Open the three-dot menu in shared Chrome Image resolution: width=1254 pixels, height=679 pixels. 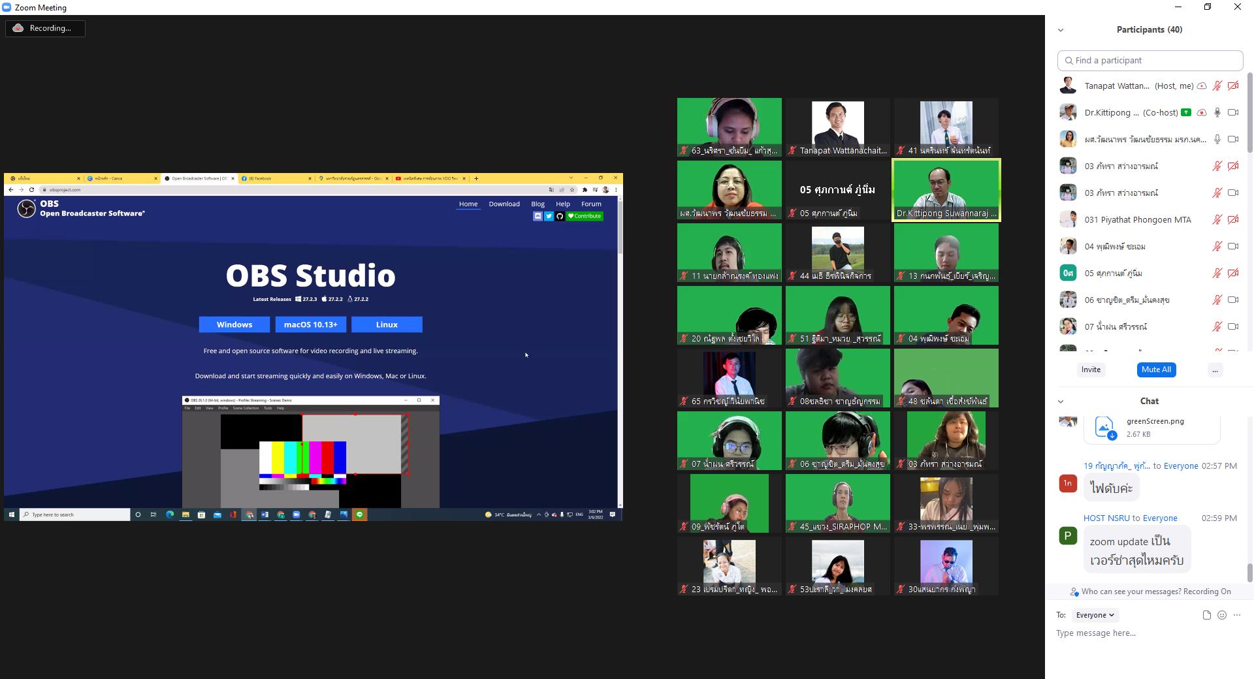point(615,189)
